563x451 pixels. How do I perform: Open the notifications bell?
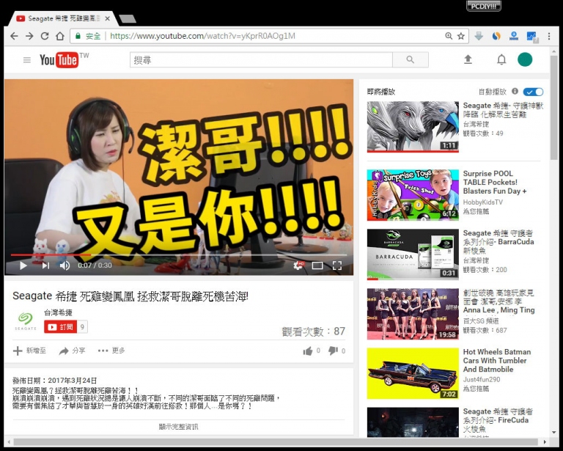[501, 59]
